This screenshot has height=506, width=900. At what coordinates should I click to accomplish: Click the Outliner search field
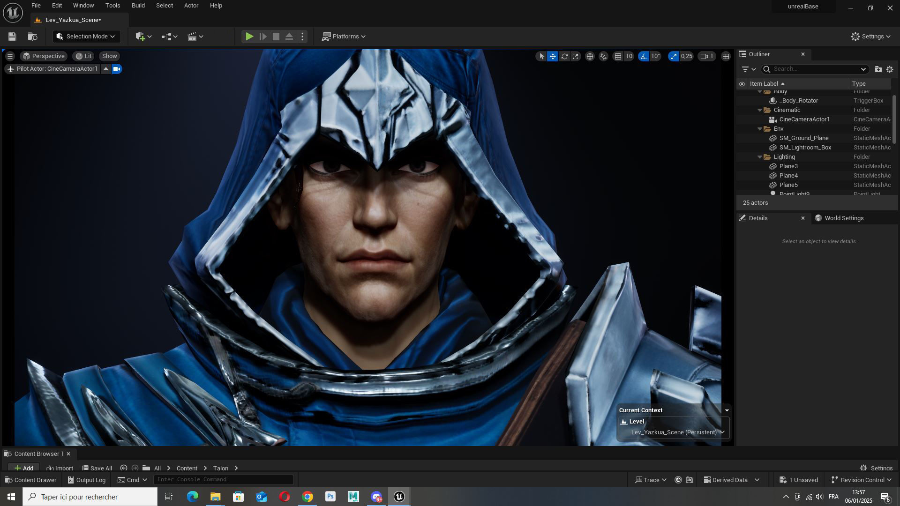(x=815, y=69)
